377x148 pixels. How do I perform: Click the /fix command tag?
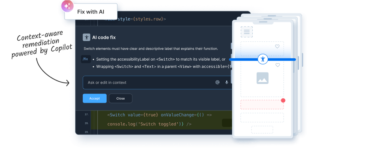click(85, 59)
